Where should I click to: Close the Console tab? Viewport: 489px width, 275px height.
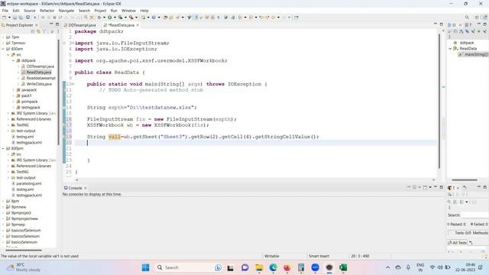pos(85,188)
